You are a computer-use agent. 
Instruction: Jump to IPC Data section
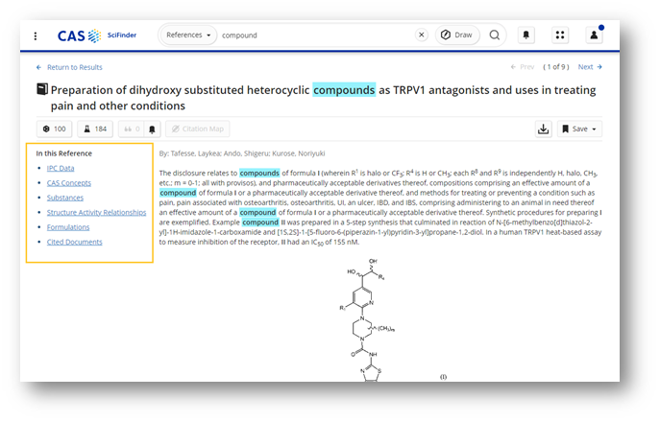point(61,168)
